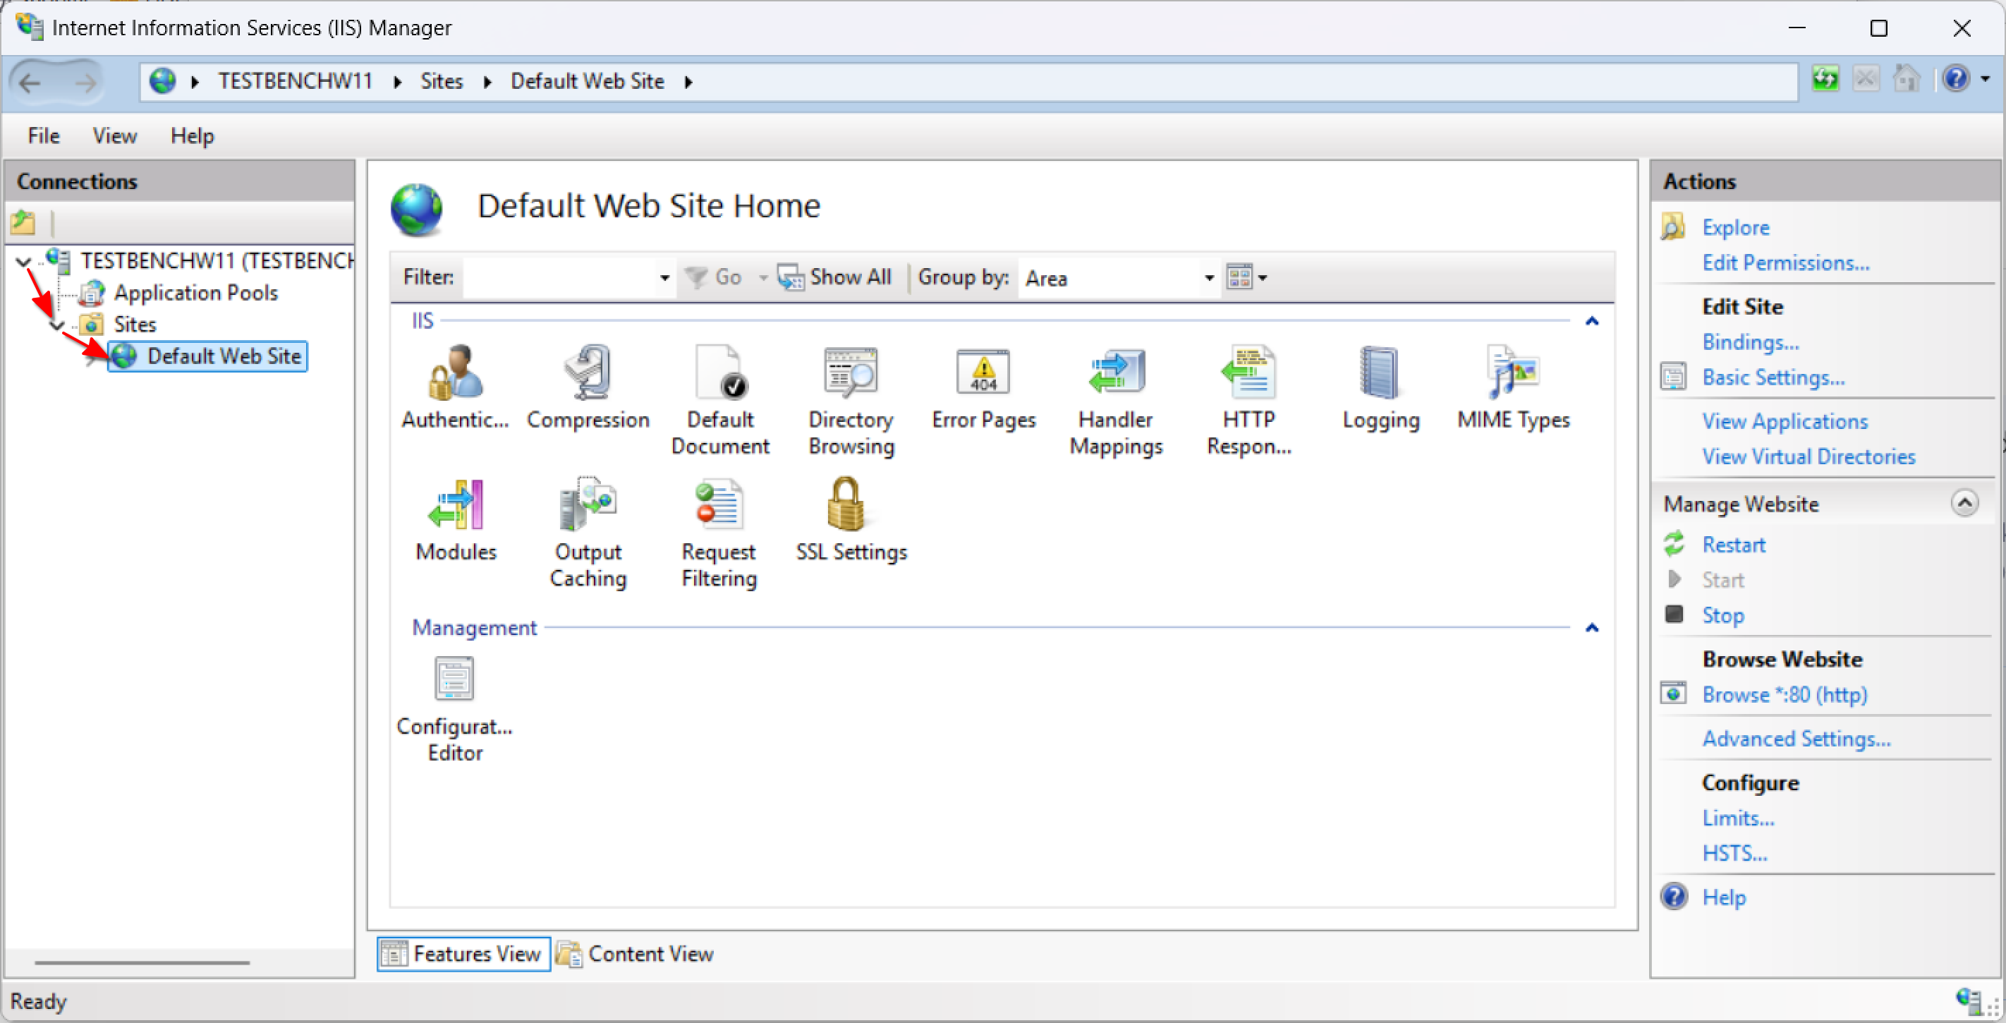This screenshot has height=1023, width=2006.
Task: Open Directory Browsing settings
Action: pyautogui.click(x=851, y=373)
